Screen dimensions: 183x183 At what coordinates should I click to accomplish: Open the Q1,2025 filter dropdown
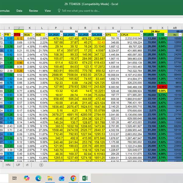click(62, 35)
